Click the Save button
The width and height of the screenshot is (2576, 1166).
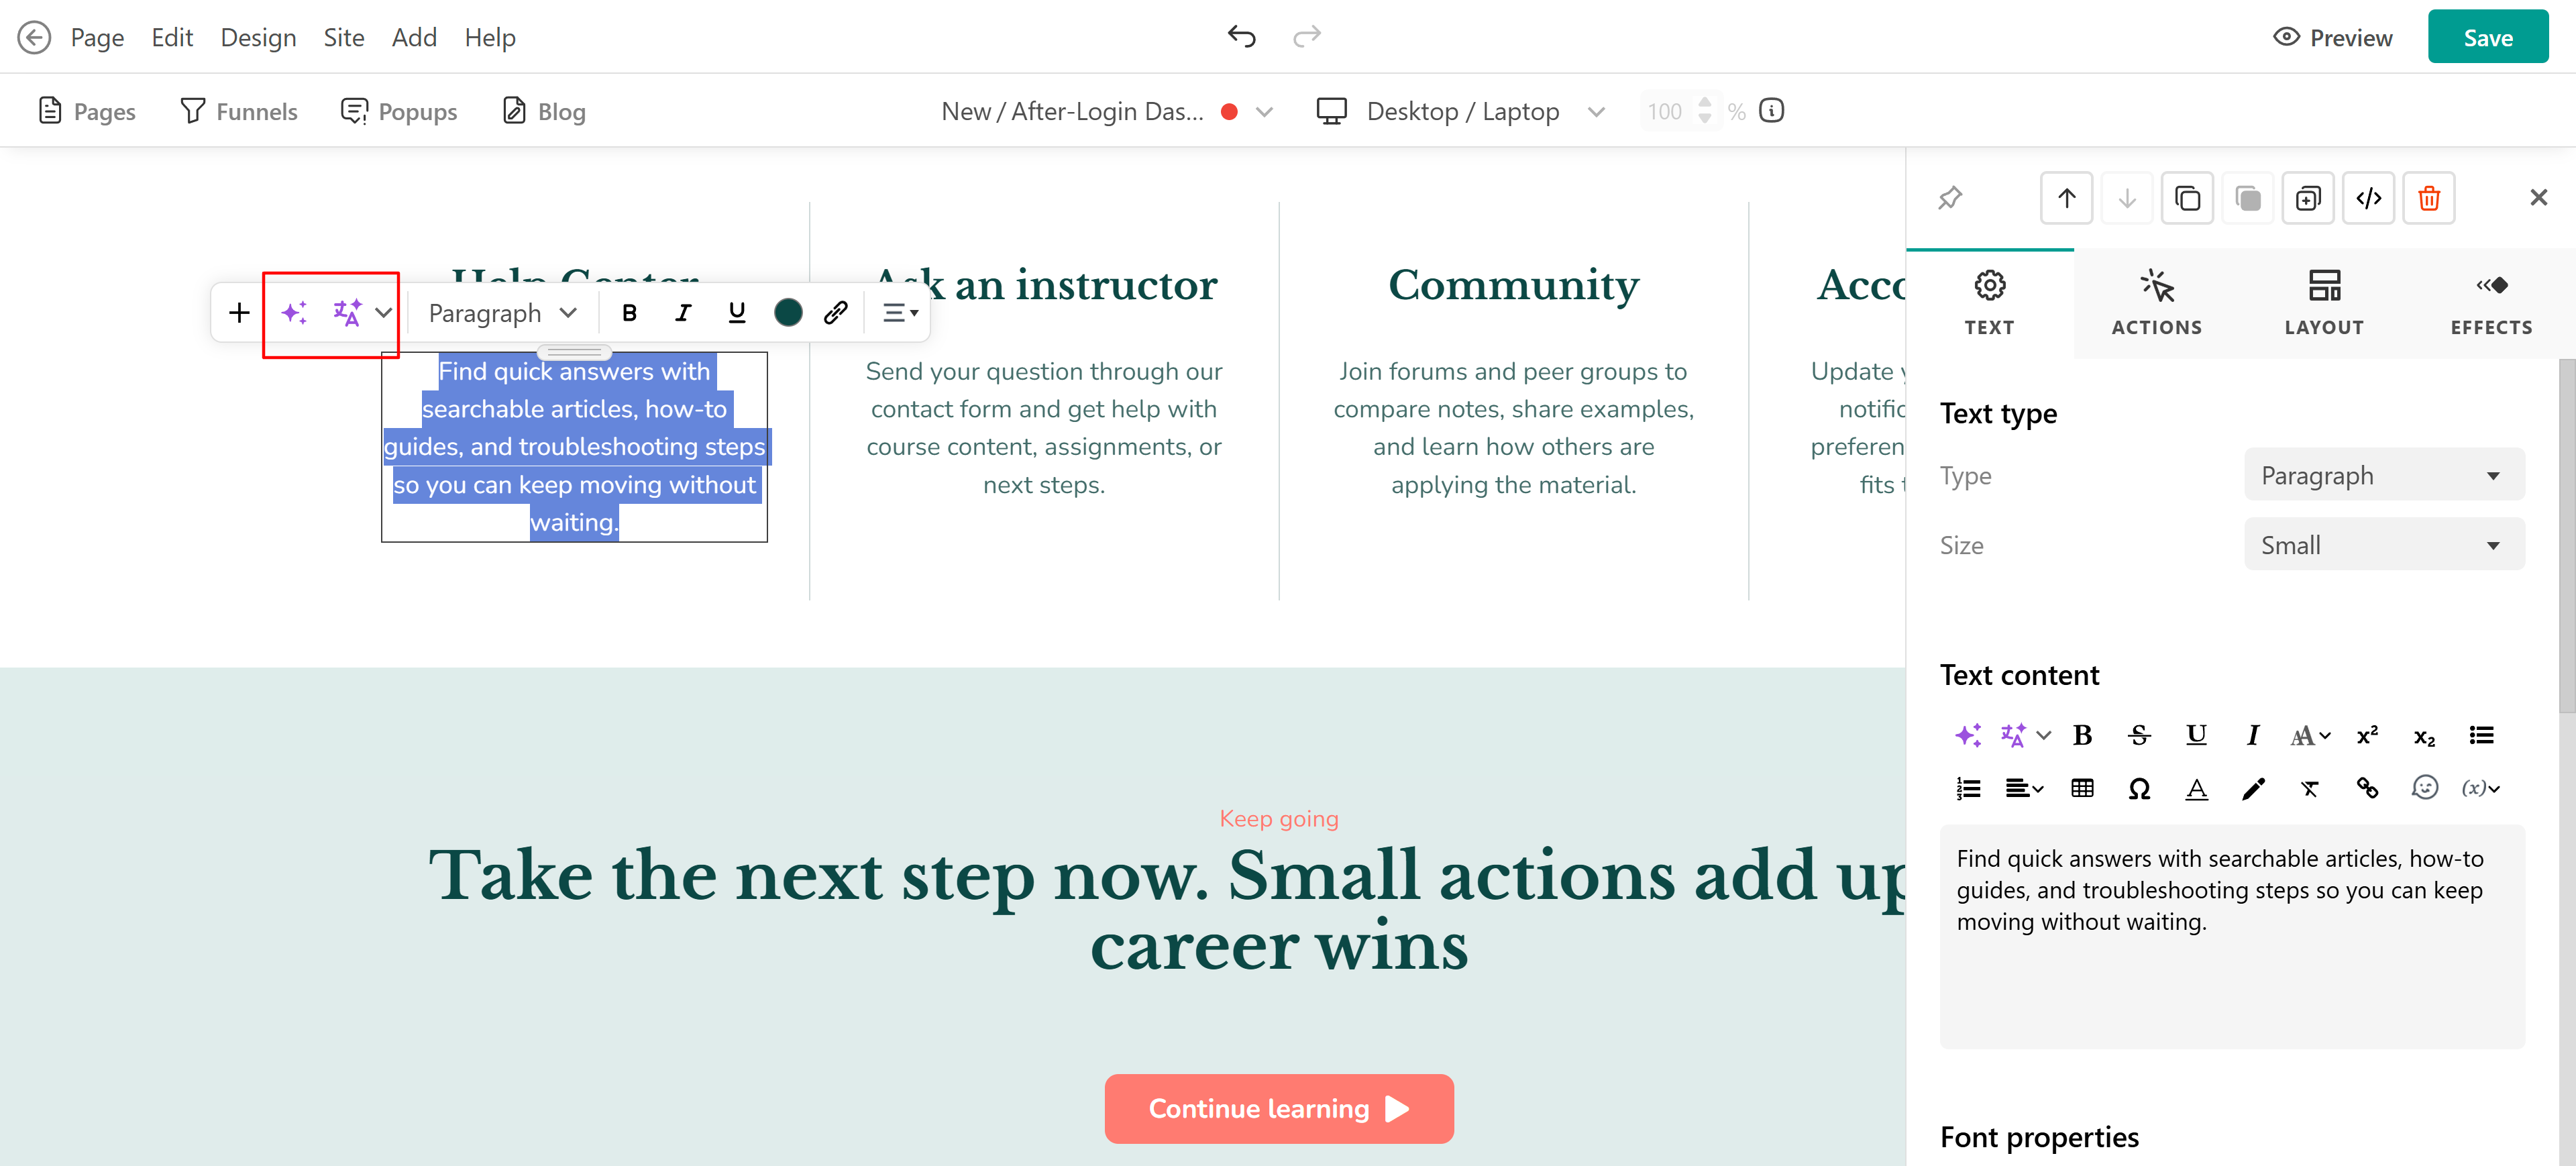(2487, 37)
